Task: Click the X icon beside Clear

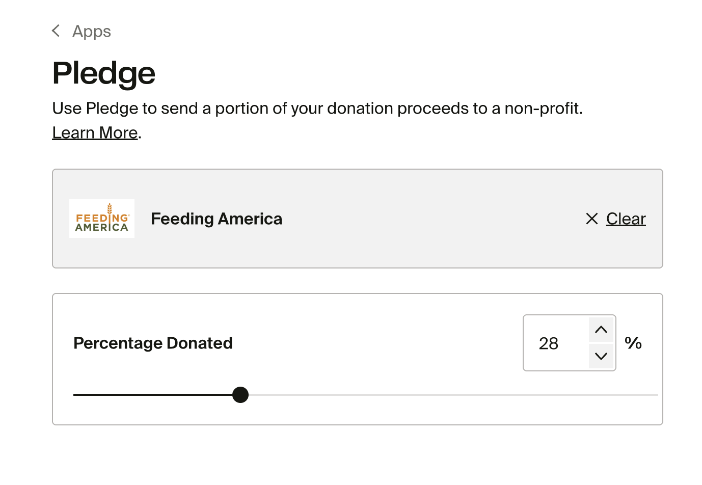Action: click(591, 219)
